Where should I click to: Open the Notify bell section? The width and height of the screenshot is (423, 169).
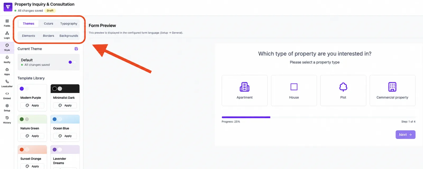tap(7, 59)
